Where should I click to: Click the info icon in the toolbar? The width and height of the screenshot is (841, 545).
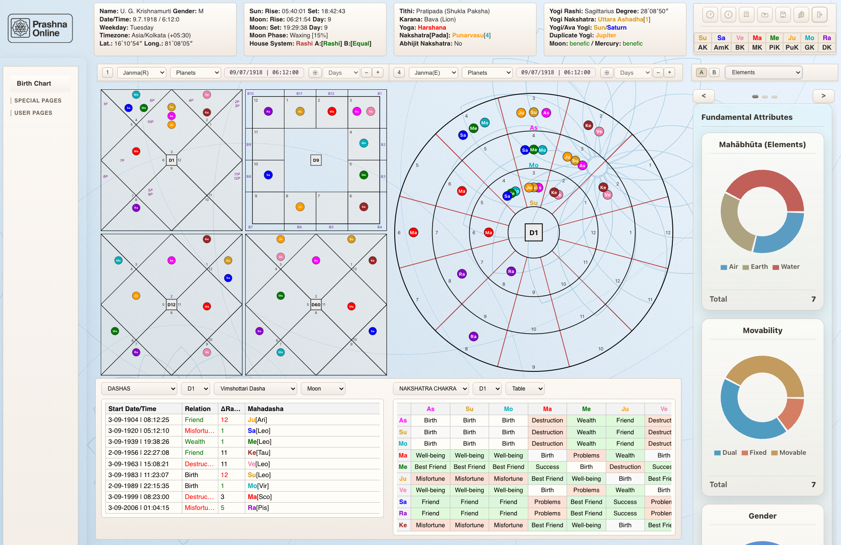(x=728, y=15)
